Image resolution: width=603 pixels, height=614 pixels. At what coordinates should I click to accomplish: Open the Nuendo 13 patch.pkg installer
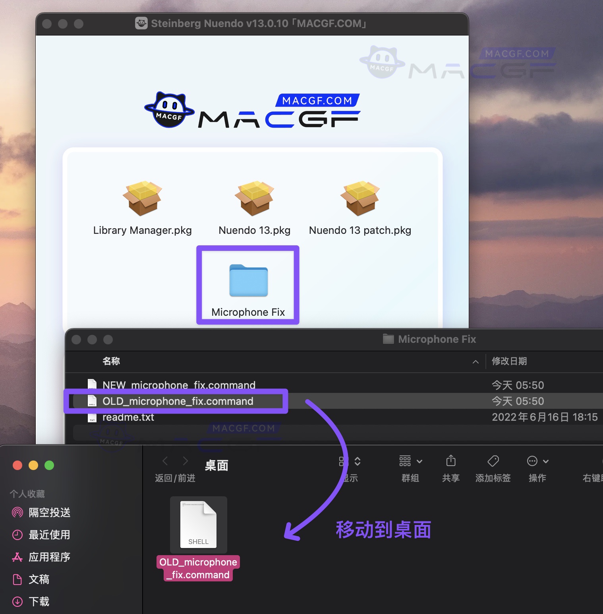click(359, 199)
